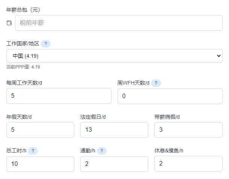229x179 pixels.
Task: Focus the 休息&摸鱼 hours input
Action: pos(188,164)
